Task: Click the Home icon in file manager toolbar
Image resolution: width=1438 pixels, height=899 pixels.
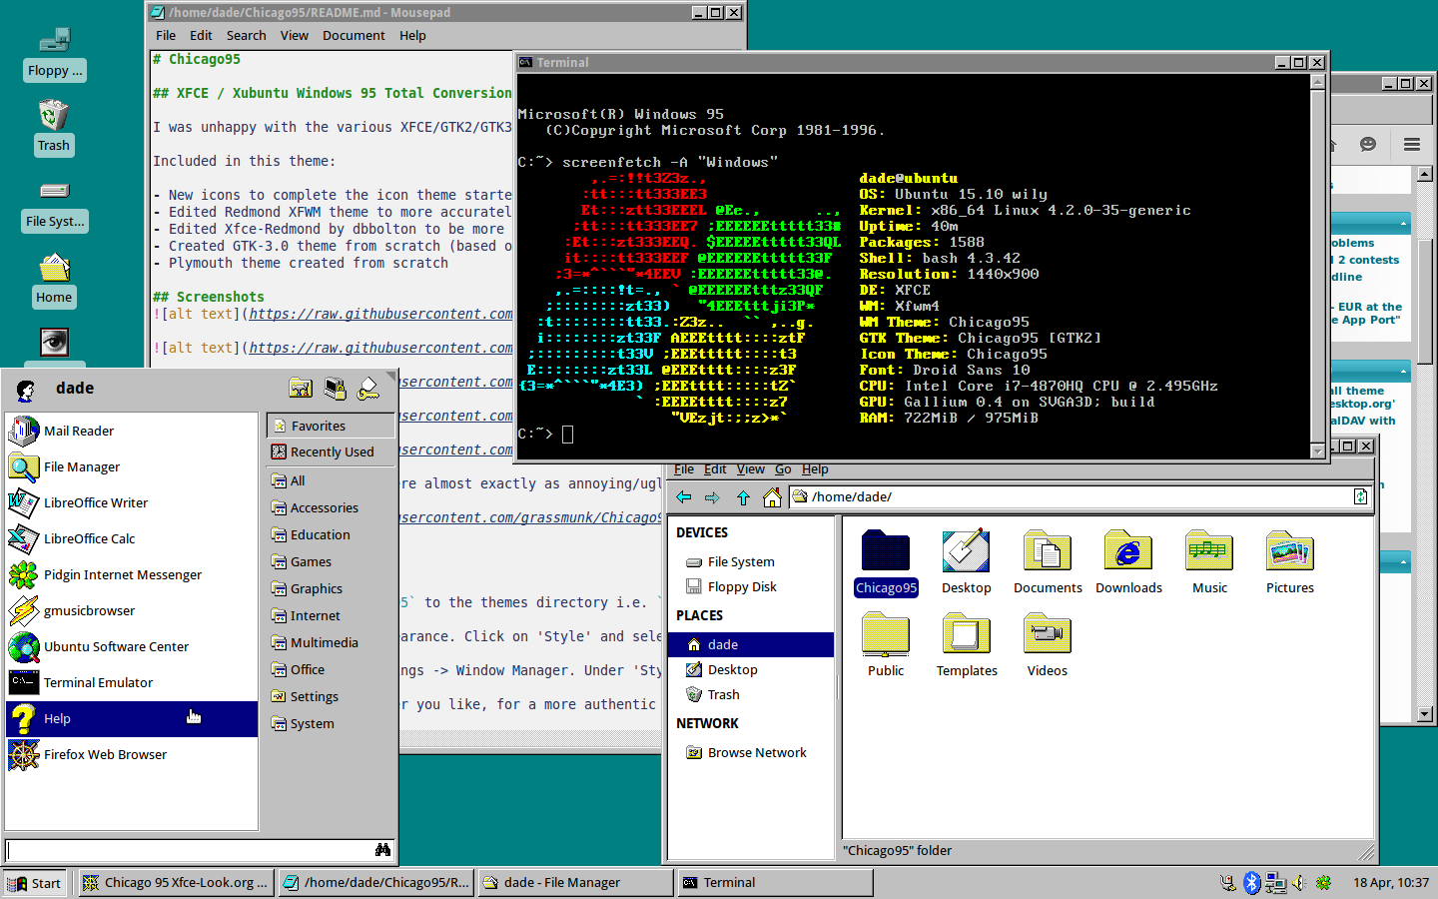Action: [772, 497]
